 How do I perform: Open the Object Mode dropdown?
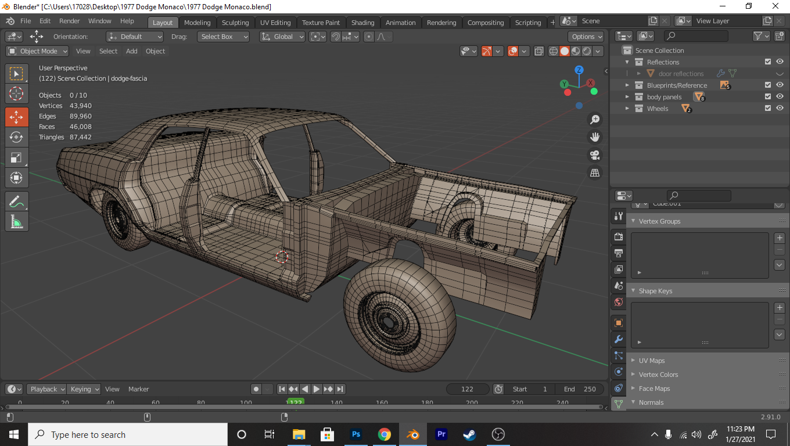coord(38,51)
